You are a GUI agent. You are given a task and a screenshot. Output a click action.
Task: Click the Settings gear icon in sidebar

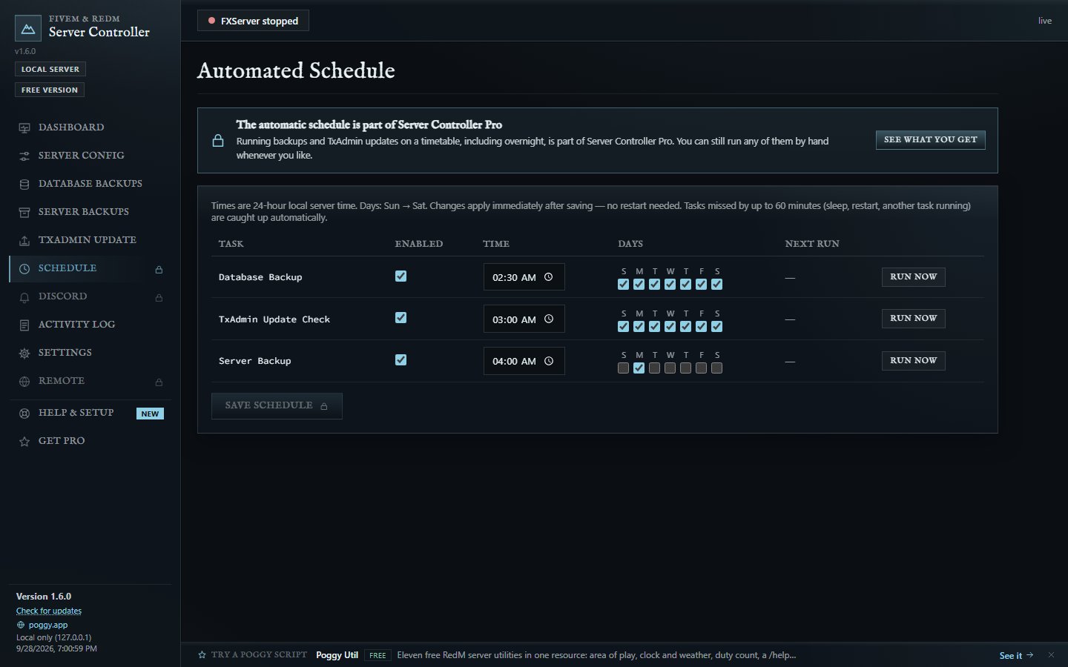[24, 354]
